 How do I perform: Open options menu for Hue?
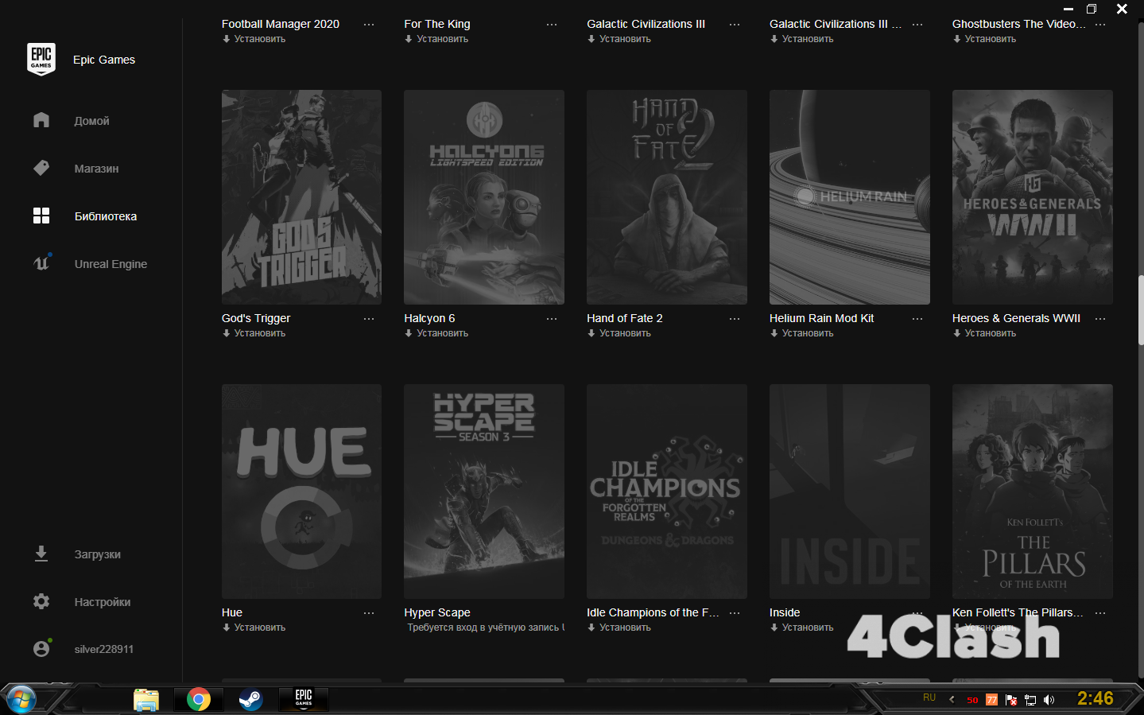point(369,612)
